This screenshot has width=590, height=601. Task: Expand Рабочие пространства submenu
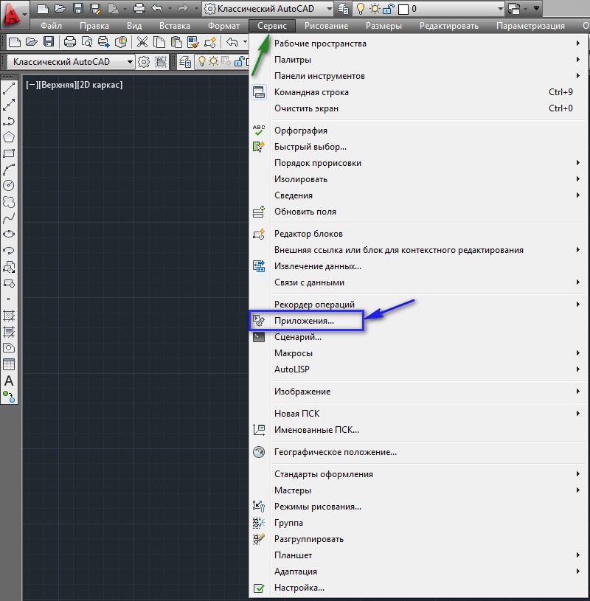coord(419,44)
